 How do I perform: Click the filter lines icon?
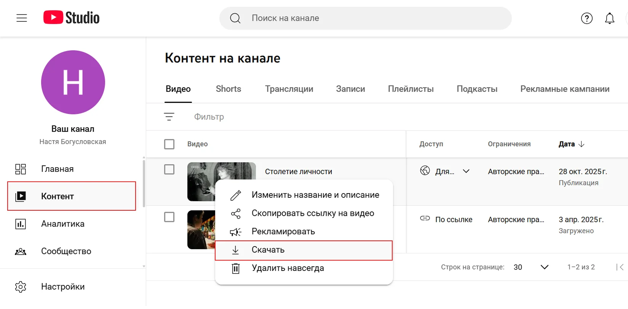[x=169, y=117]
